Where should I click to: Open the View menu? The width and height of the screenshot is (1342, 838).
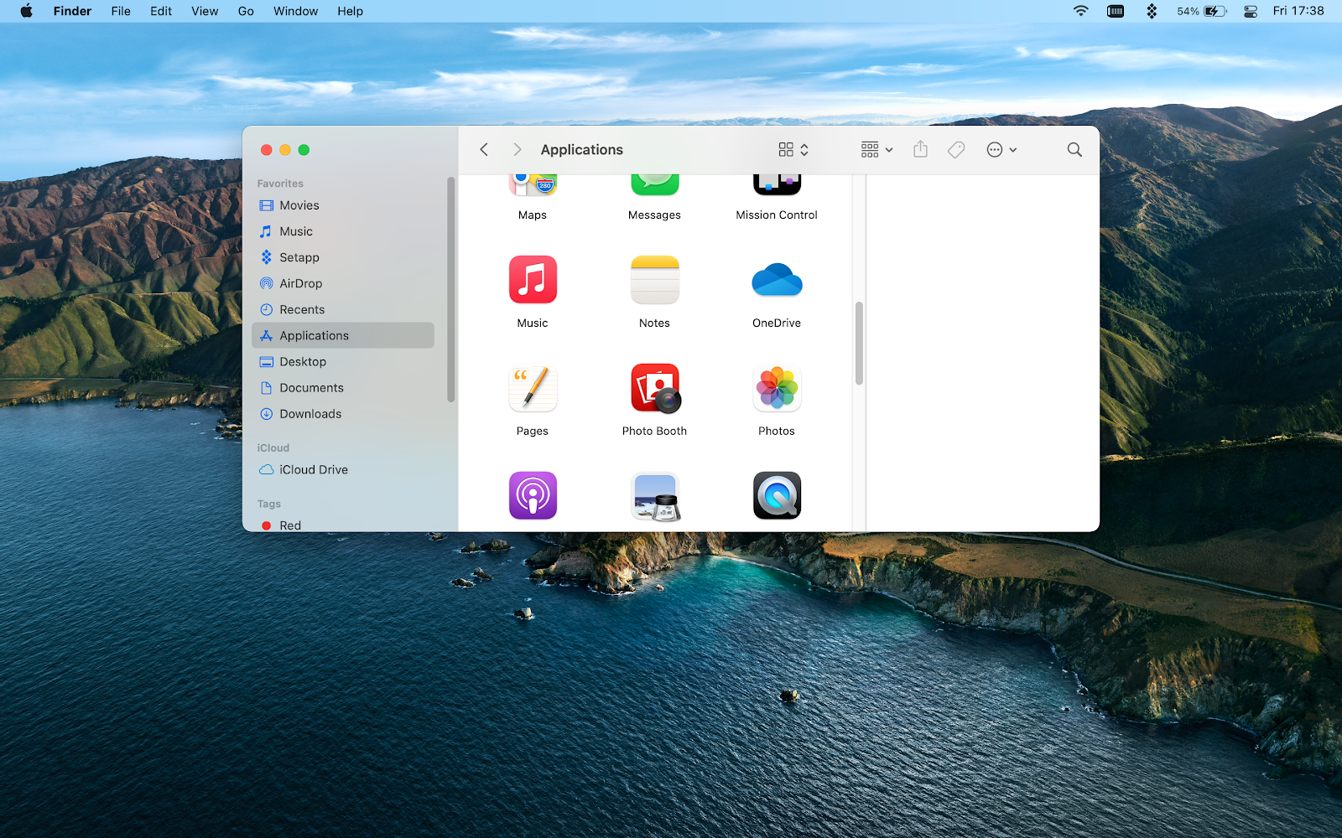click(x=205, y=11)
